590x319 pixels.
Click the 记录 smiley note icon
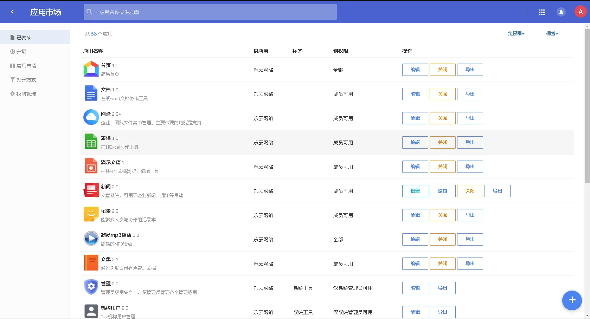(x=91, y=214)
